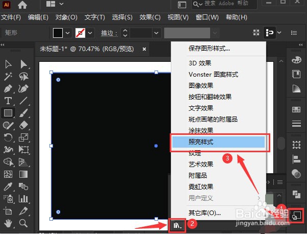Open the 效果(C) menu
Image resolution: width=307 pixels, height=234 pixels.
click(x=150, y=17)
